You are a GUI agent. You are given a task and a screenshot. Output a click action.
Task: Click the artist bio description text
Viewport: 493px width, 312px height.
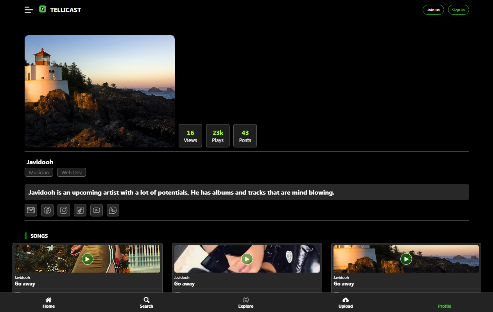pyautogui.click(x=181, y=192)
